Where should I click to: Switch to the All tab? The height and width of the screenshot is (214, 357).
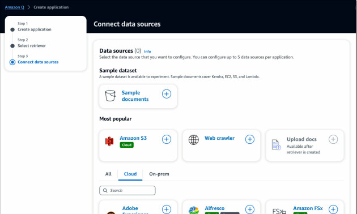tap(108, 174)
